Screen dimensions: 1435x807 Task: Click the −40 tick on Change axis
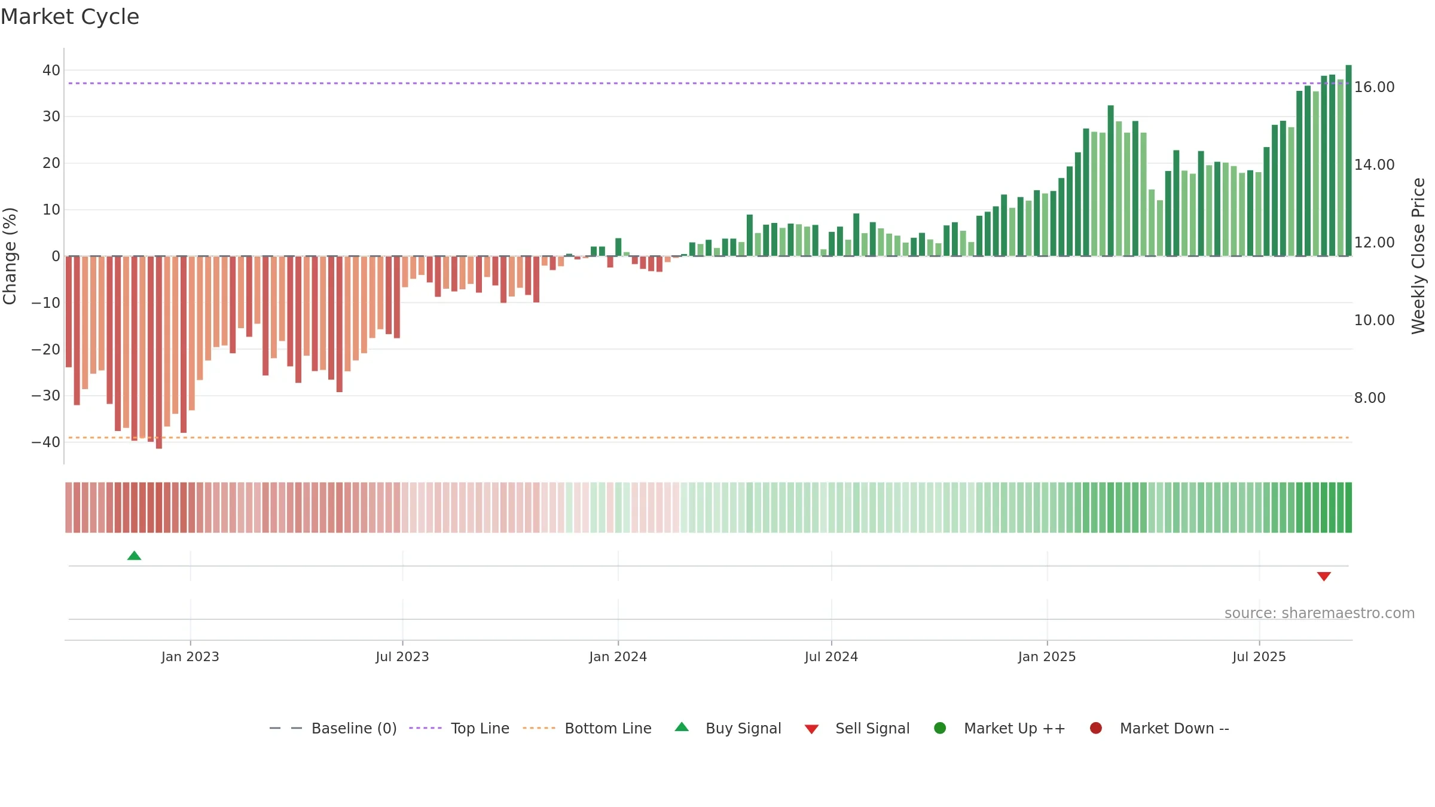point(46,442)
